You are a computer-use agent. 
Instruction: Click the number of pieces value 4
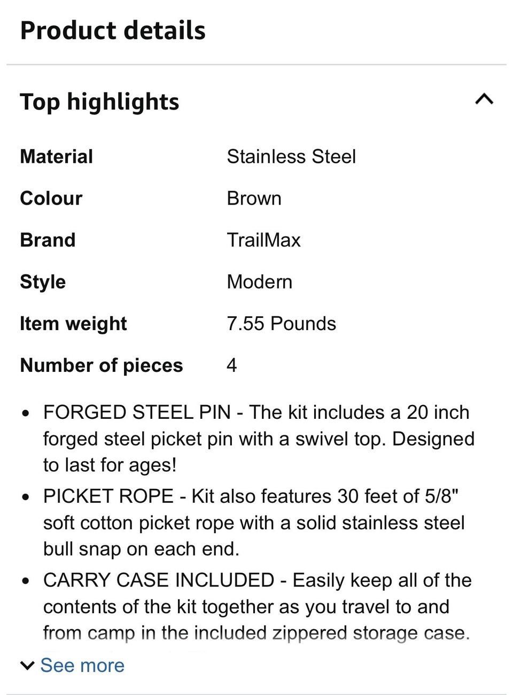coord(232,365)
